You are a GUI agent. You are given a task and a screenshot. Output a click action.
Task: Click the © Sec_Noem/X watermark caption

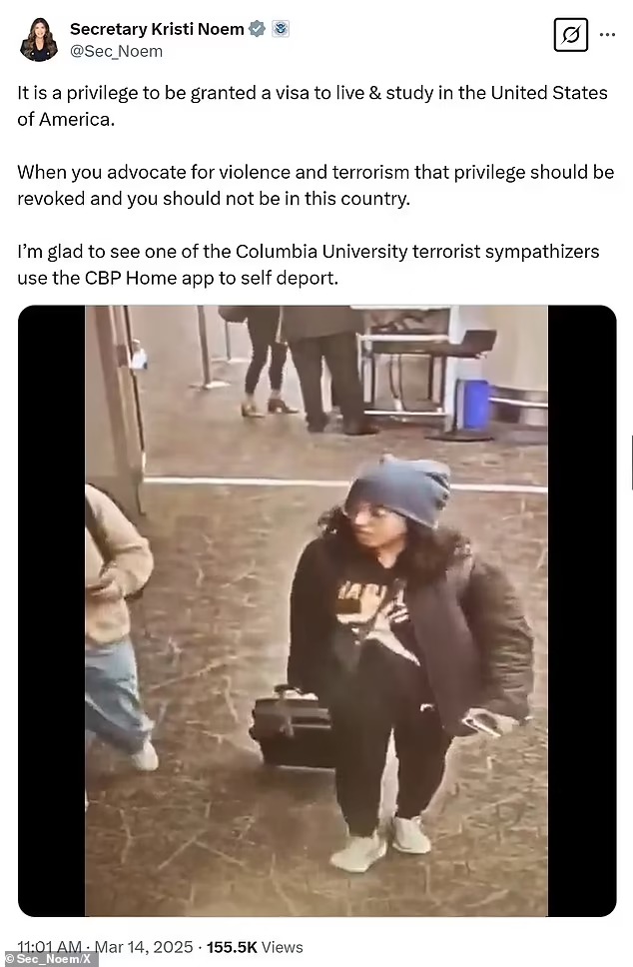click(x=49, y=959)
